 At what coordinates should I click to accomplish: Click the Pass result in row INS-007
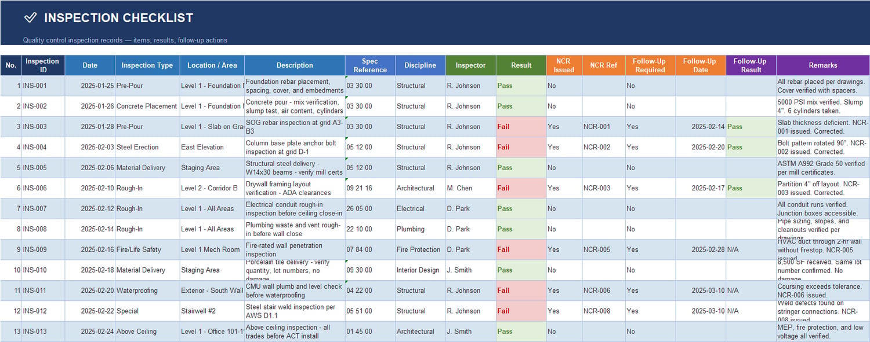pos(521,208)
